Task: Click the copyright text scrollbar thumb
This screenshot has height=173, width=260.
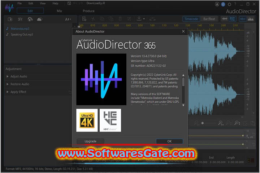Action: tap(183, 82)
